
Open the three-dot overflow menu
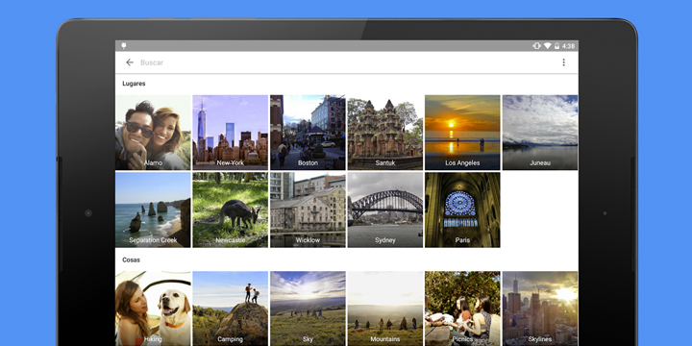(x=563, y=62)
